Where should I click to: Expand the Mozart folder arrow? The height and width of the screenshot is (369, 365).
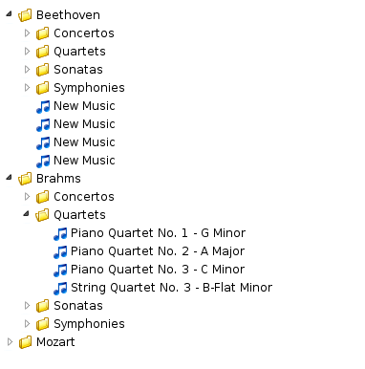(x=10, y=342)
